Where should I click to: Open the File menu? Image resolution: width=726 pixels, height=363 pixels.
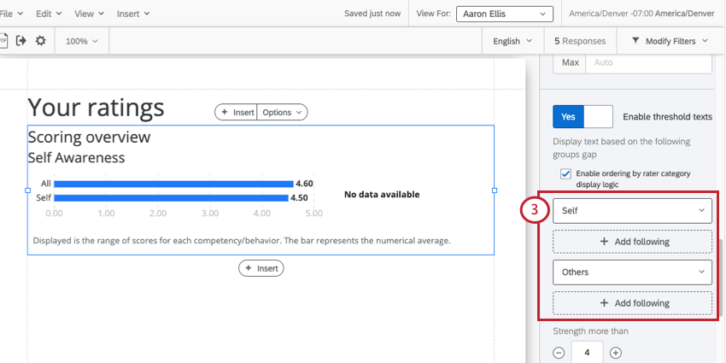point(12,14)
